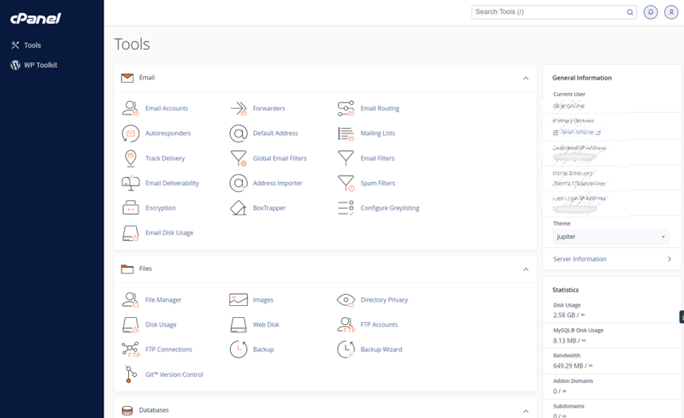Click the Email Routing icon
The image size is (684, 418).
click(x=346, y=108)
